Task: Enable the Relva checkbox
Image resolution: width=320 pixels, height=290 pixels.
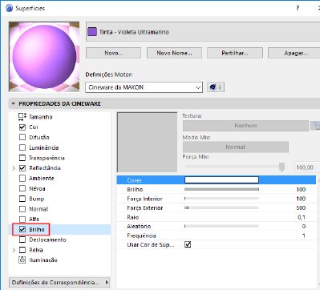Action: point(22,250)
